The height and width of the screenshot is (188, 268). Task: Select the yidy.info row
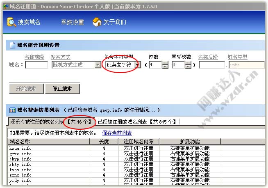[x=136, y=180]
